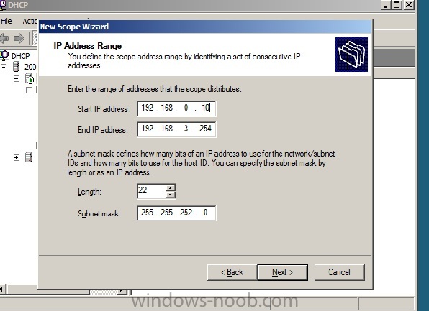Click the folders wizard image in header
The width and height of the screenshot is (429, 311).
pyautogui.click(x=351, y=55)
